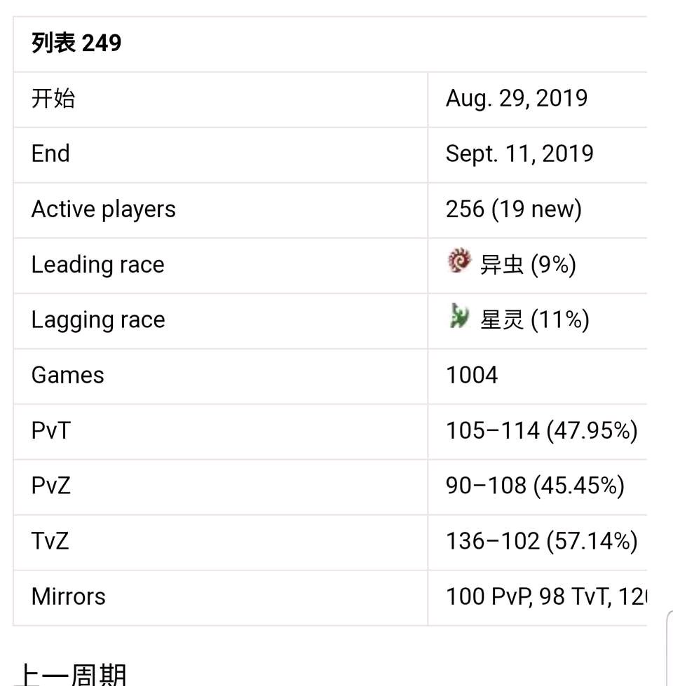Viewport: 673px width, 686px height.
Task: Click the End row label
Action: (50, 154)
